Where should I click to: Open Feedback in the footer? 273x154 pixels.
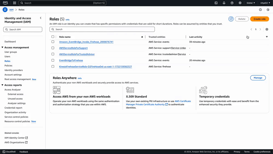(24, 152)
